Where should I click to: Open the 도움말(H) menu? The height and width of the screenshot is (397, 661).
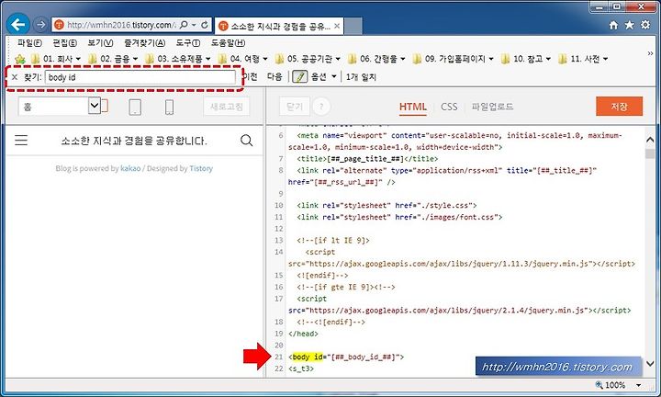tap(228, 43)
